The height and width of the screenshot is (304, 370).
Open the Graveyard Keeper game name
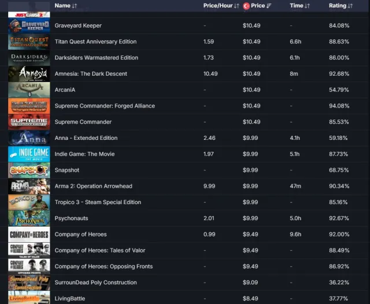[x=78, y=25]
